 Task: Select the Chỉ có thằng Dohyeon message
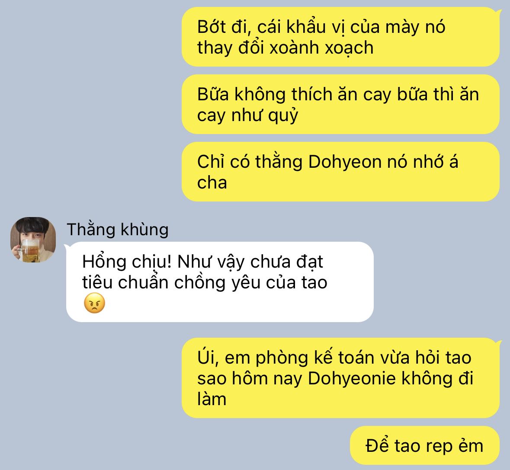pyautogui.click(x=340, y=172)
